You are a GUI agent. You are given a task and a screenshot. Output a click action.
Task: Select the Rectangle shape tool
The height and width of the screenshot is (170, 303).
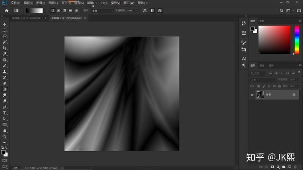click(4, 125)
